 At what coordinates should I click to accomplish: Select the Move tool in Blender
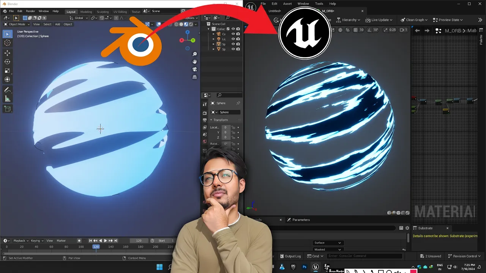pyautogui.click(x=7, y=53)
